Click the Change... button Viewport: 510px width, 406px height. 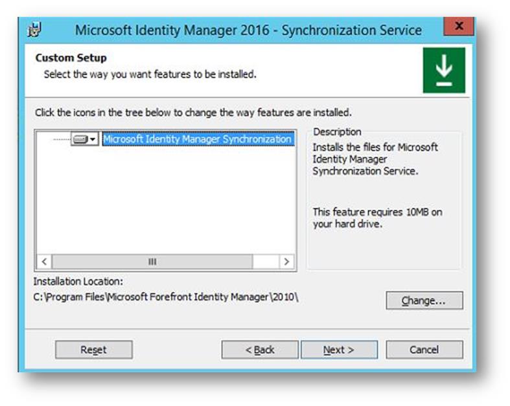coord(424,300)
